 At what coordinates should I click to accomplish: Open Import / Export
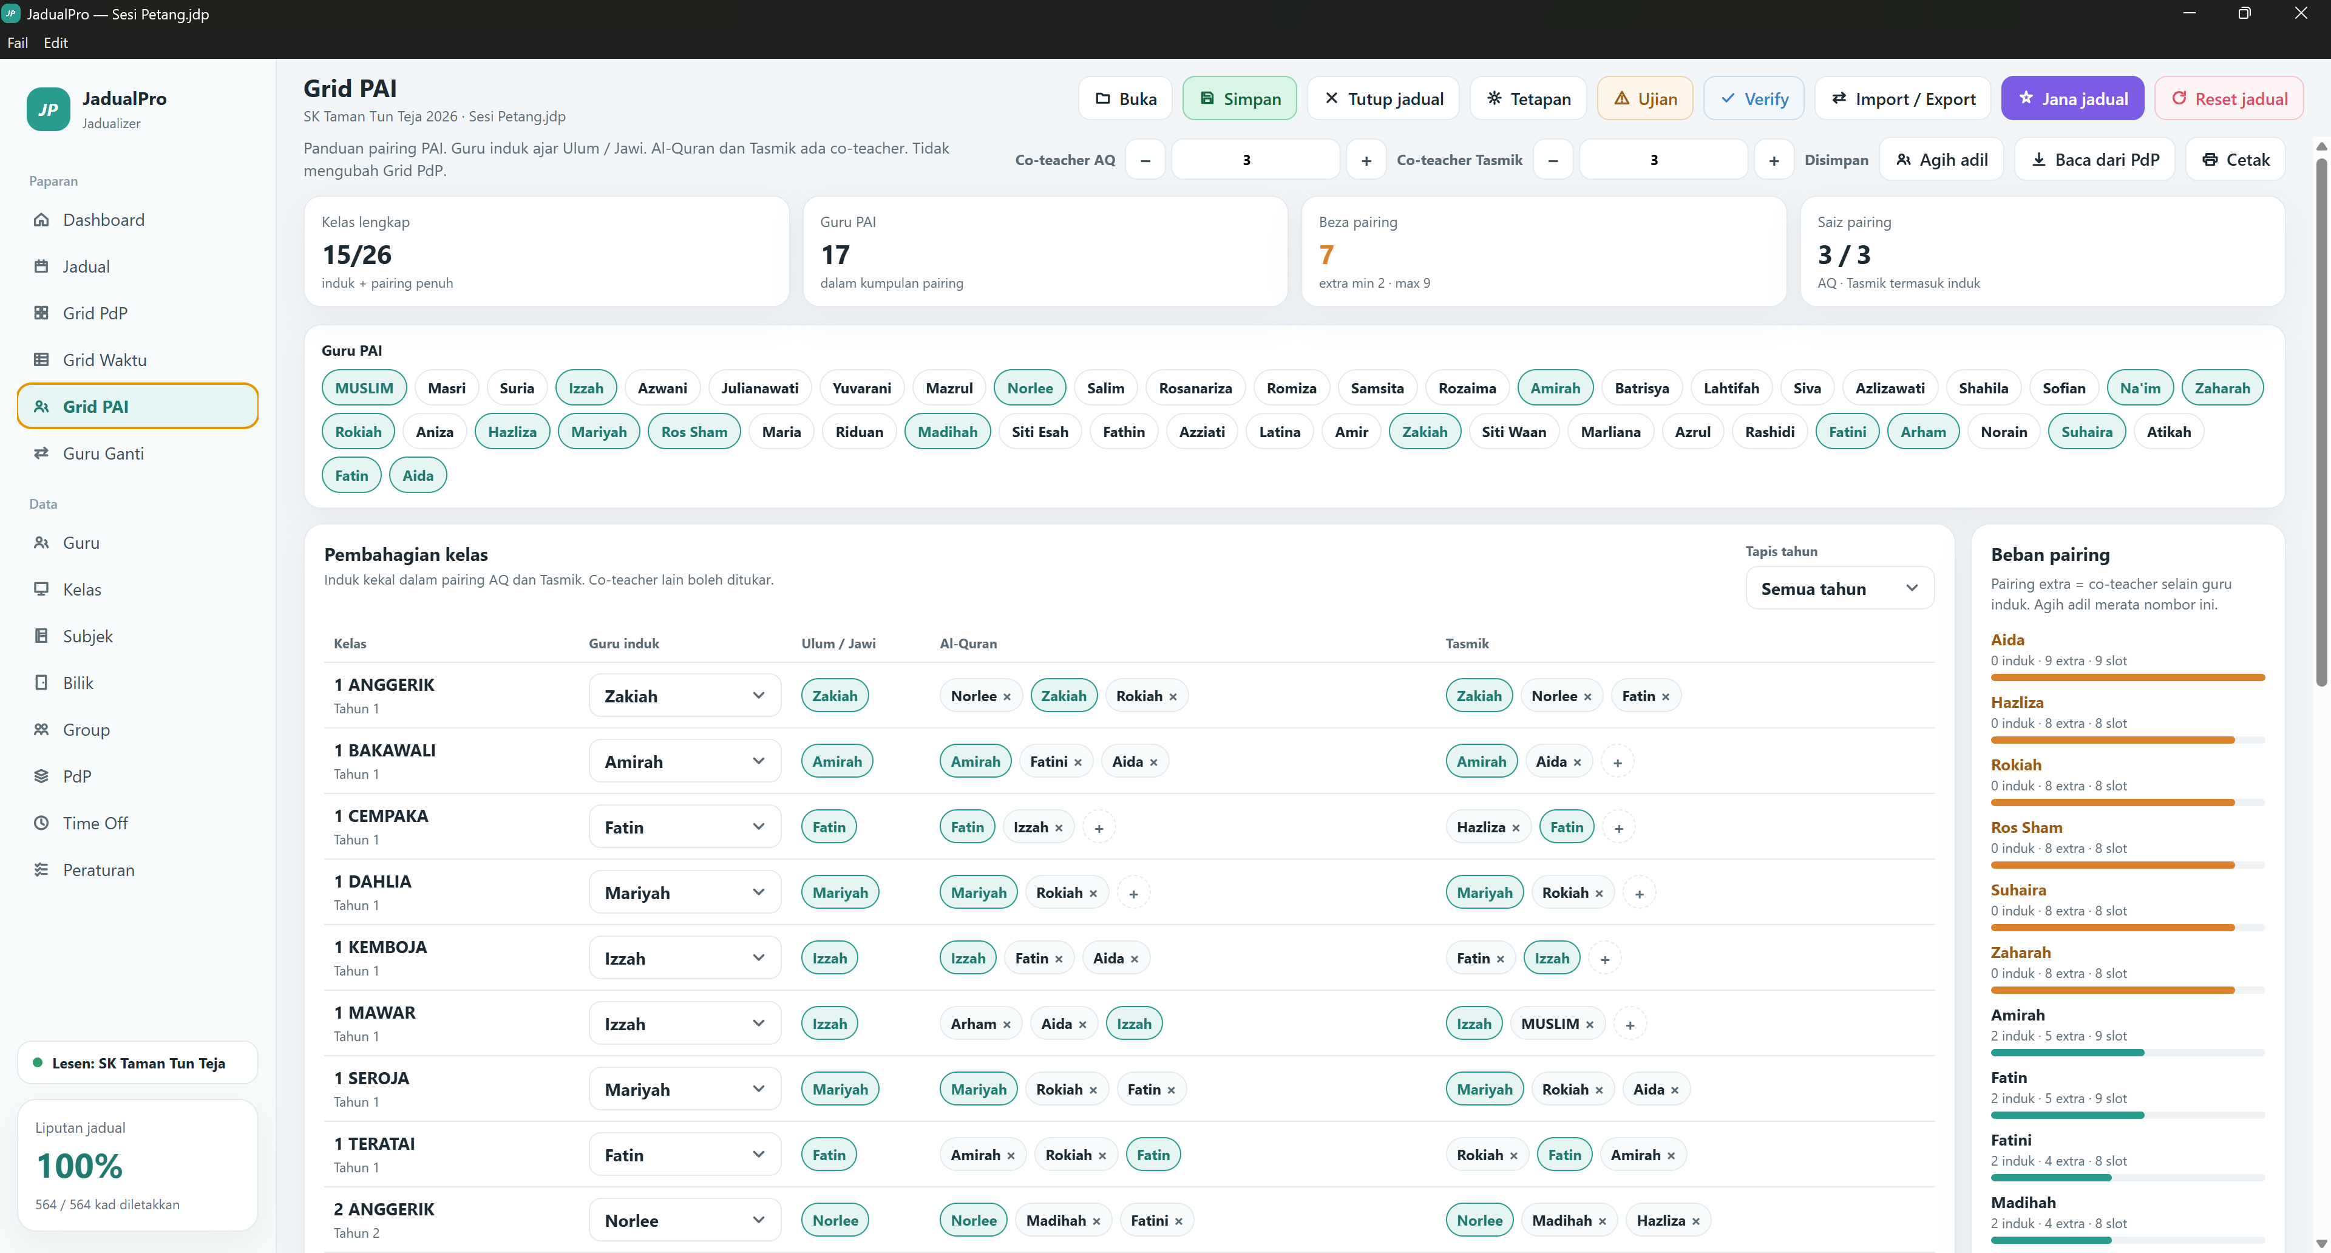1902,98
